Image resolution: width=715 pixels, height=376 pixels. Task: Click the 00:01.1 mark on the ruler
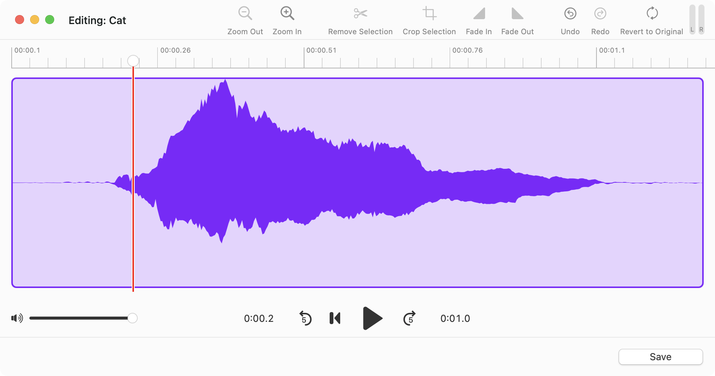612,50
